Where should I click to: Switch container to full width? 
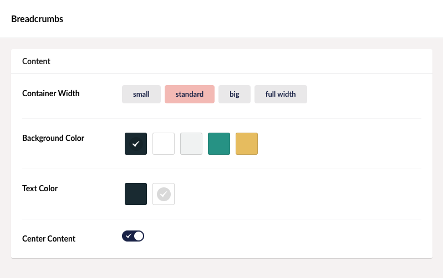281,94
